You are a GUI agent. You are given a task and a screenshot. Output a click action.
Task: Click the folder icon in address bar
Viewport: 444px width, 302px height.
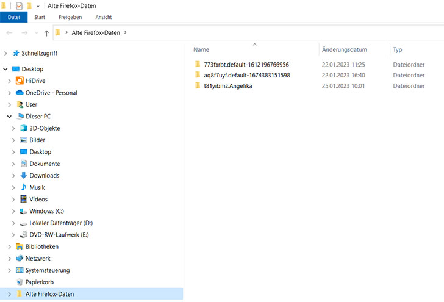(x=58, y=32)
